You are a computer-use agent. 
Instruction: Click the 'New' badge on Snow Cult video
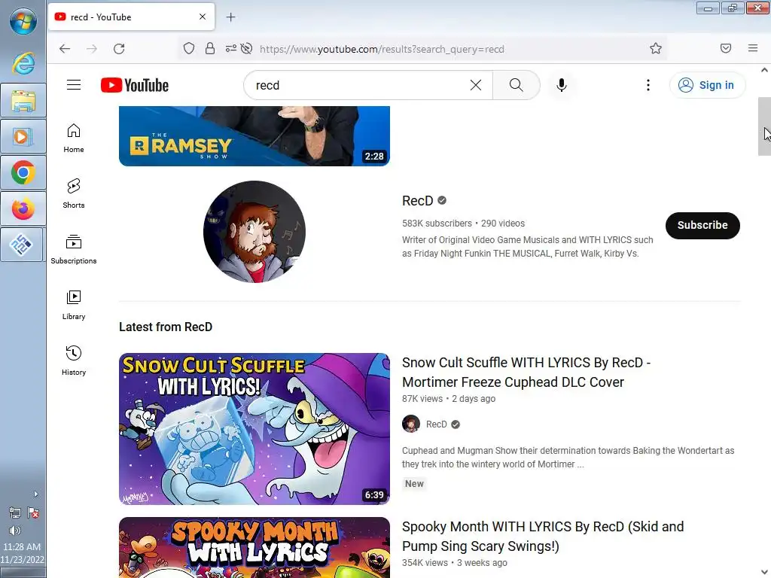point(414,484)
